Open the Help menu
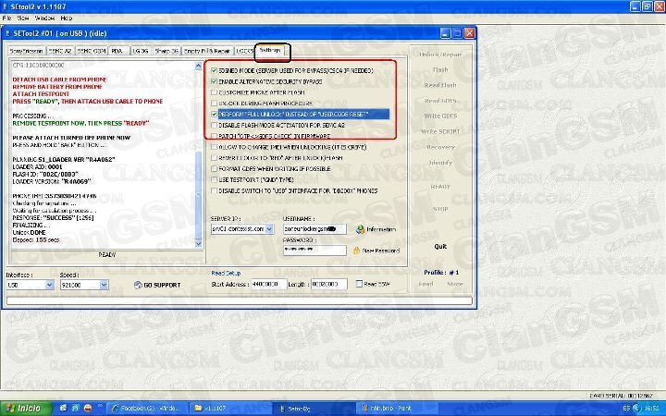This screenshot has width=666, height=416. (x=67, y=18)
